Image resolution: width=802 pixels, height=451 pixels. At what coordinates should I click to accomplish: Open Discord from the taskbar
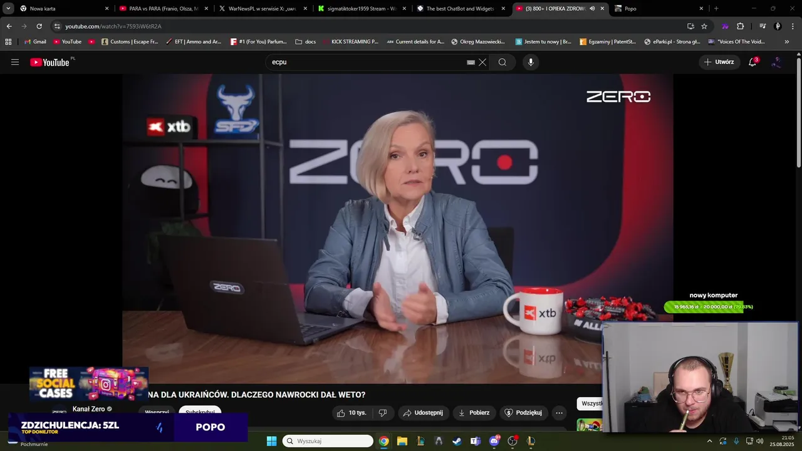(x=494, y=441)
